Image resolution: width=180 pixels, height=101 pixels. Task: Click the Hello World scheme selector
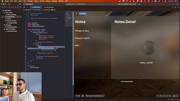pos(70,4)
